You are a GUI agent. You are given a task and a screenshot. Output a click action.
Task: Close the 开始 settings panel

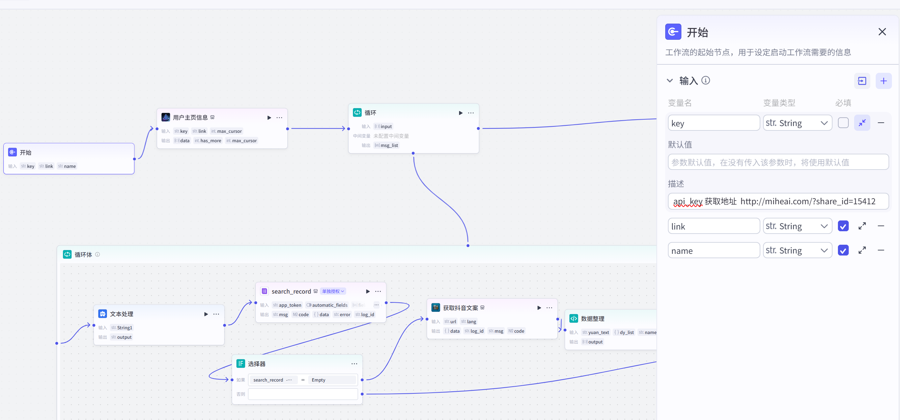[882, 32]
